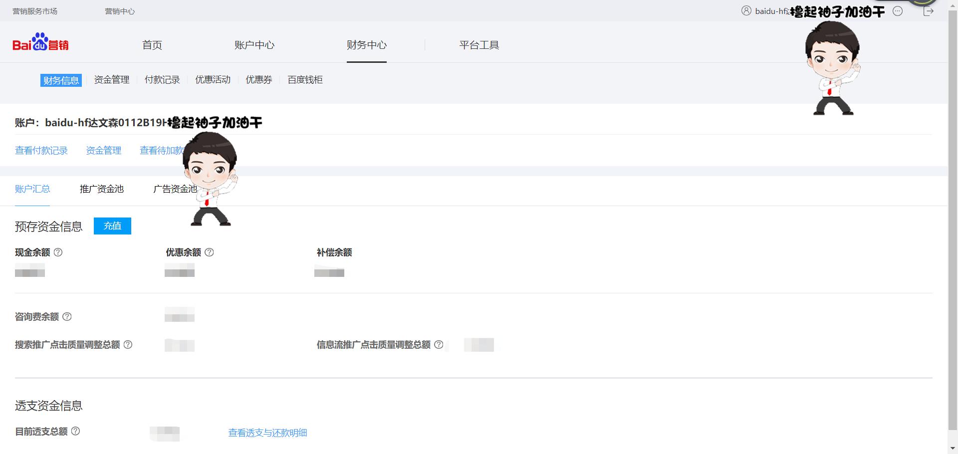Open the ellipsis more-options icon
Screen dimensions: 958x454
tap(897, 11)
